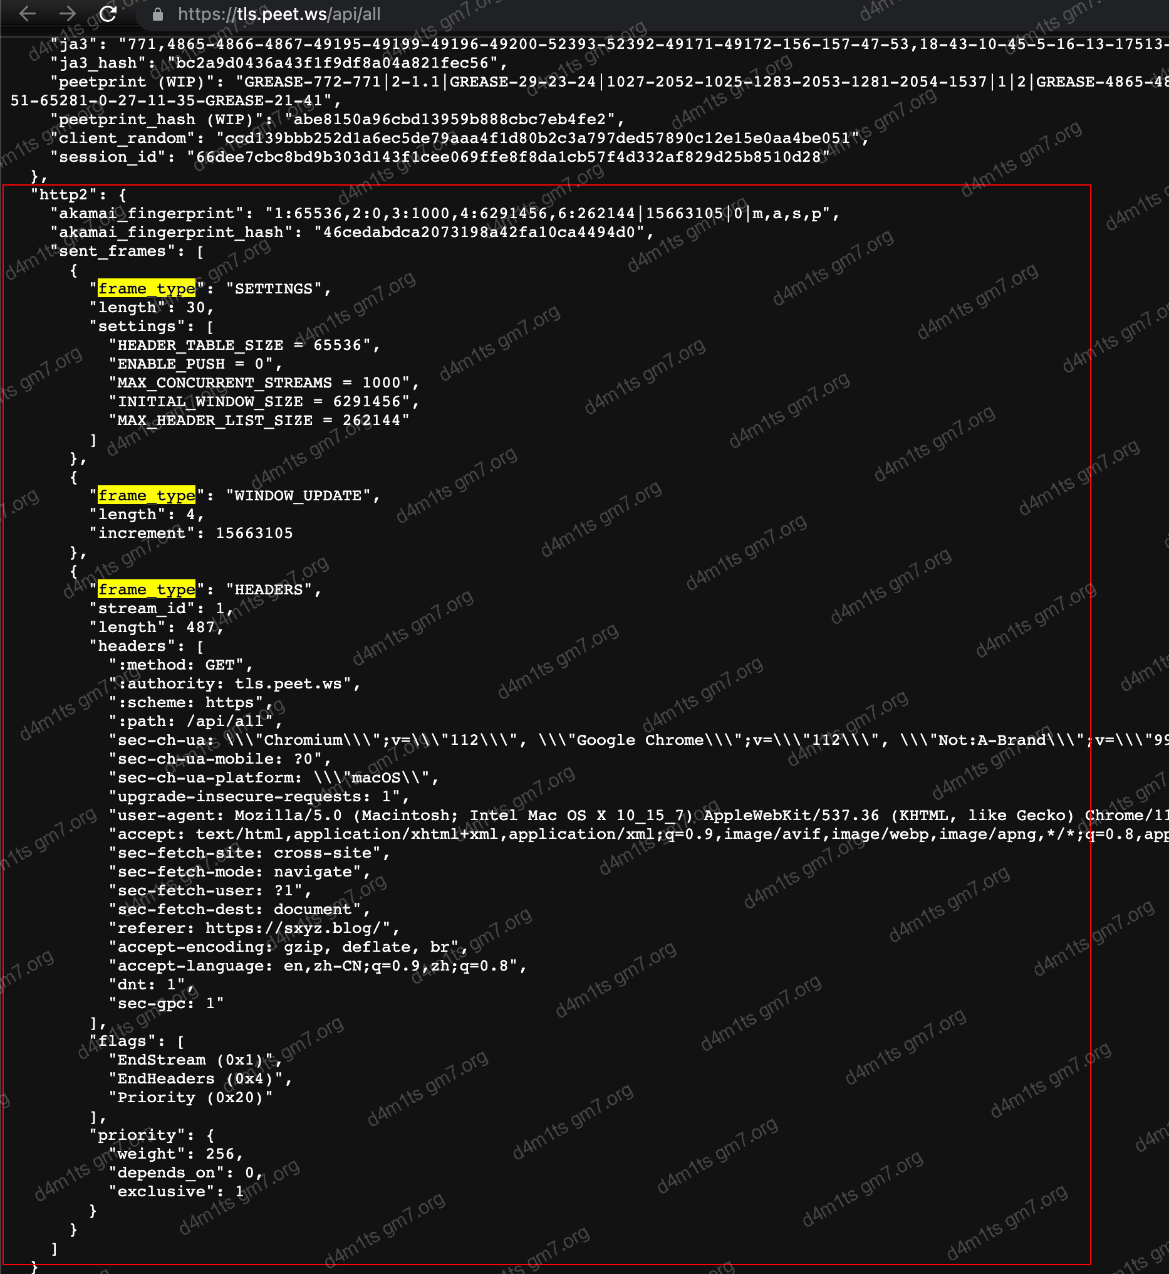
Task: Click "ENABLE_PUSH = 0" entry
Action: click(x=195, y=364)
